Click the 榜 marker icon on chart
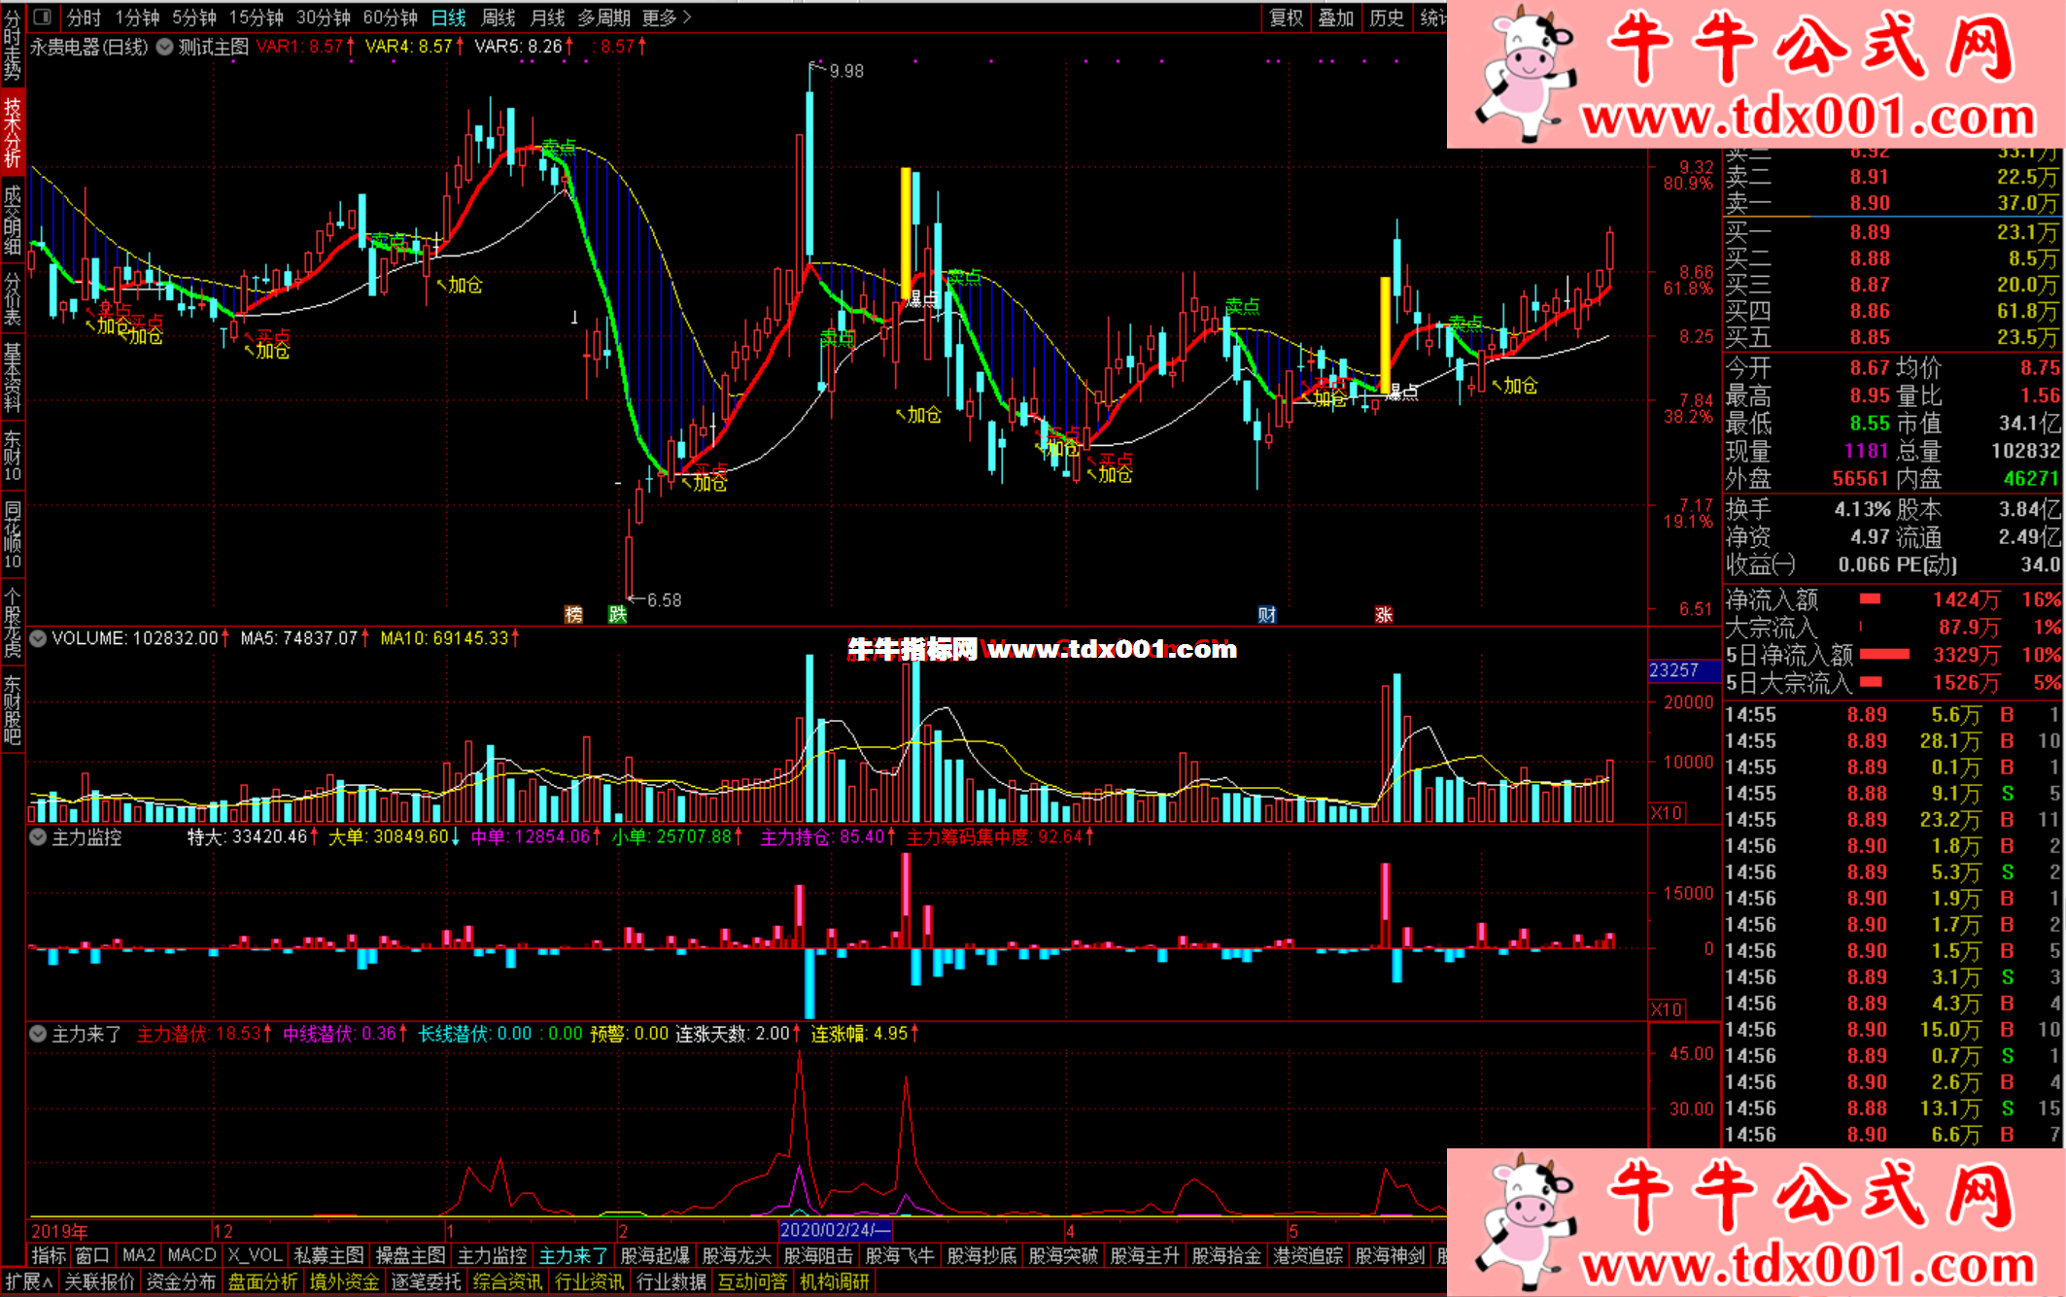 pos(573,614)
